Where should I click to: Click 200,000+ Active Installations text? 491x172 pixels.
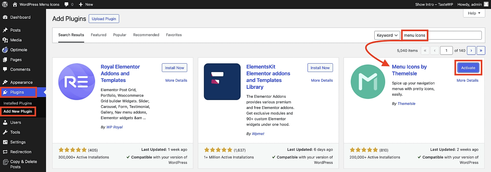click(x=375, y=157)
